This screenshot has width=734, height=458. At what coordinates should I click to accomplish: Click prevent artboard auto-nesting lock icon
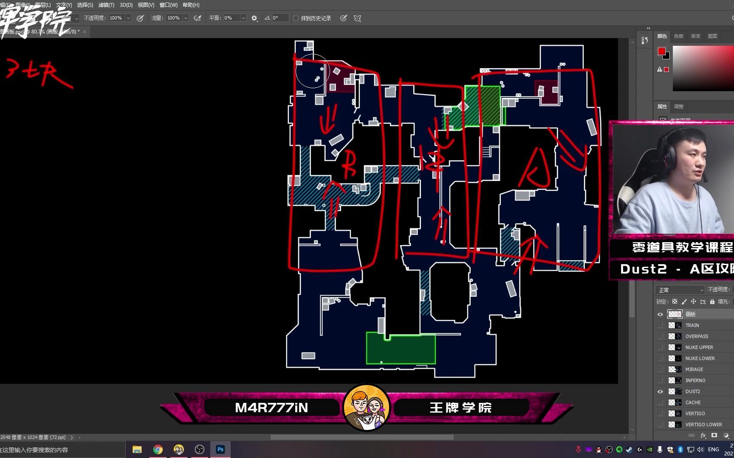pos(703,302)
